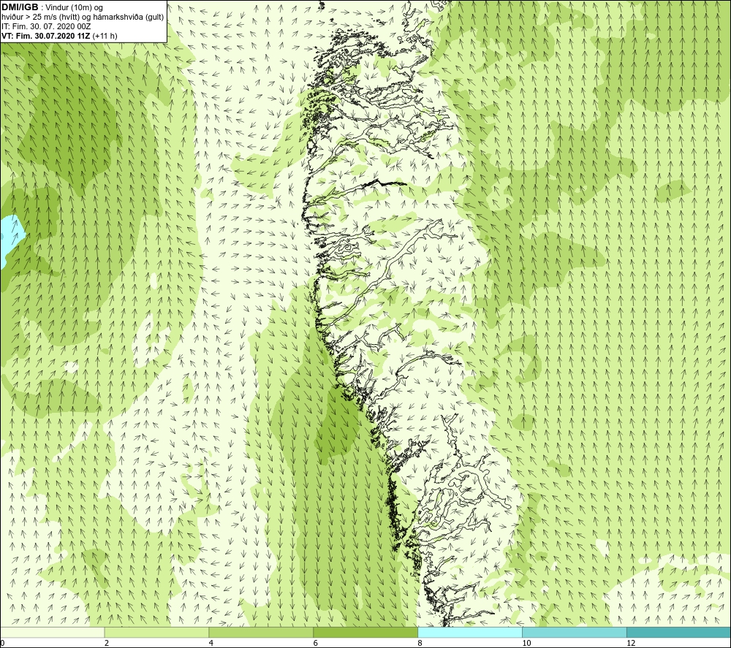This screenshot has width=731, height=648.
Task: Click the 10–12 m/s turquoise legend swatch
Action: point(575,632)
